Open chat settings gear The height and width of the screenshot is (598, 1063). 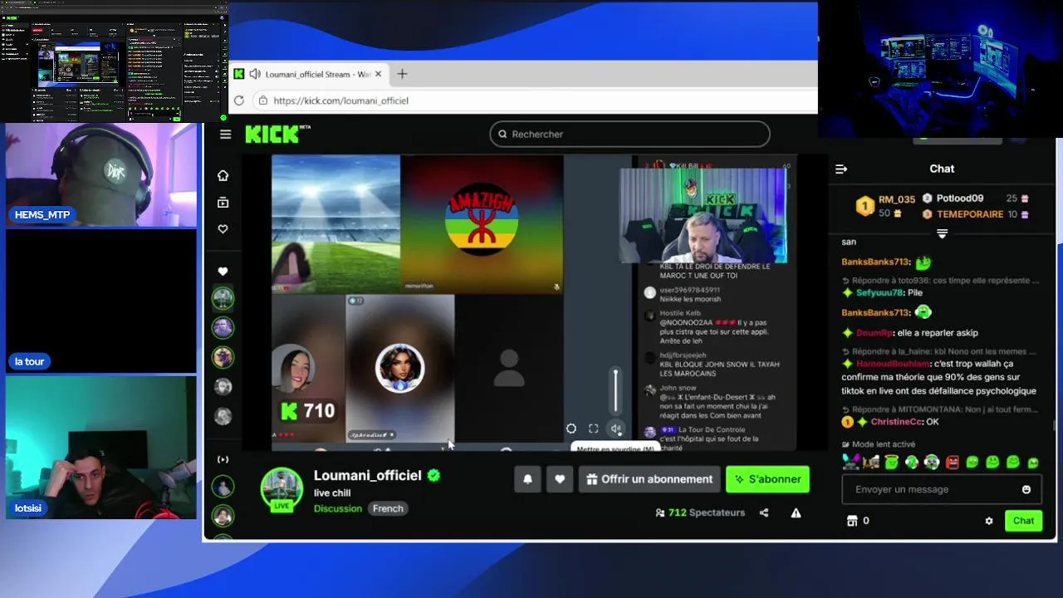(x=989, y=521)
